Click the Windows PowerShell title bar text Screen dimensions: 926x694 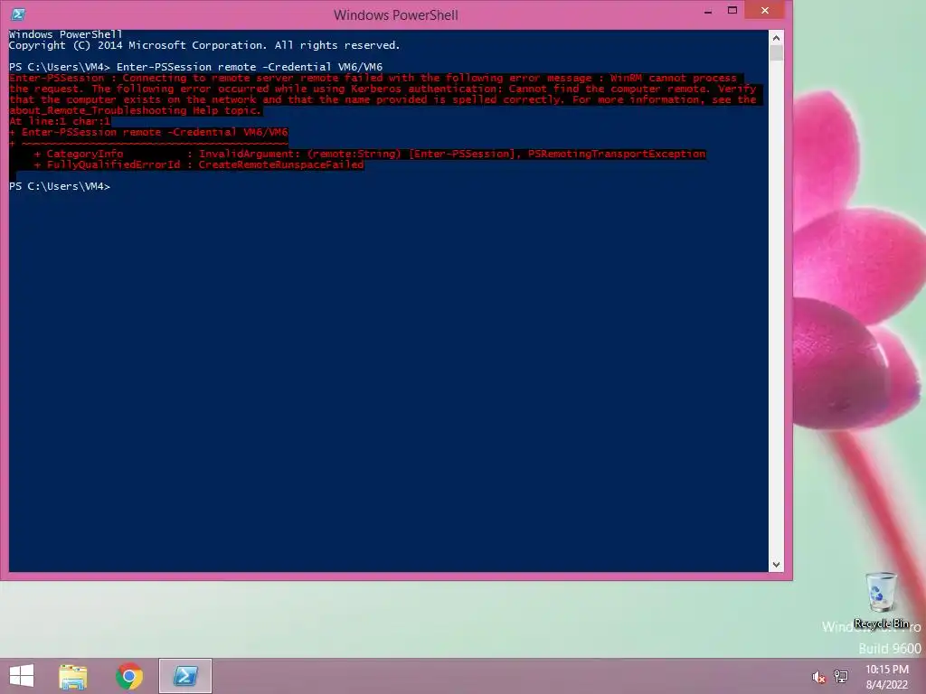tap(396, 14)
